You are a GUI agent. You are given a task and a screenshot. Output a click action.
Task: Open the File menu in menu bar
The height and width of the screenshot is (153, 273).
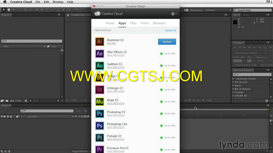[38, 2]
